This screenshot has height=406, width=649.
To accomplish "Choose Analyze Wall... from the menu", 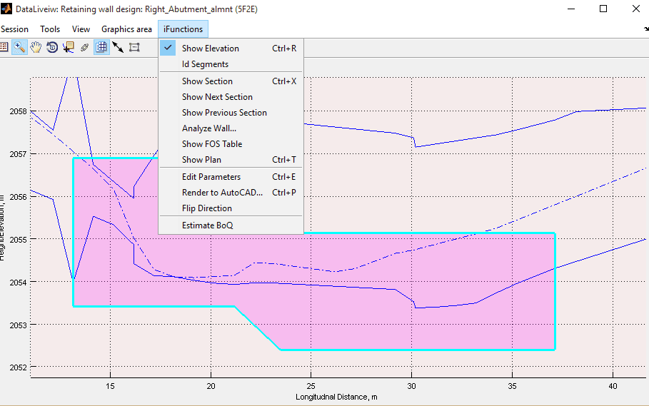I will [208, 128].
